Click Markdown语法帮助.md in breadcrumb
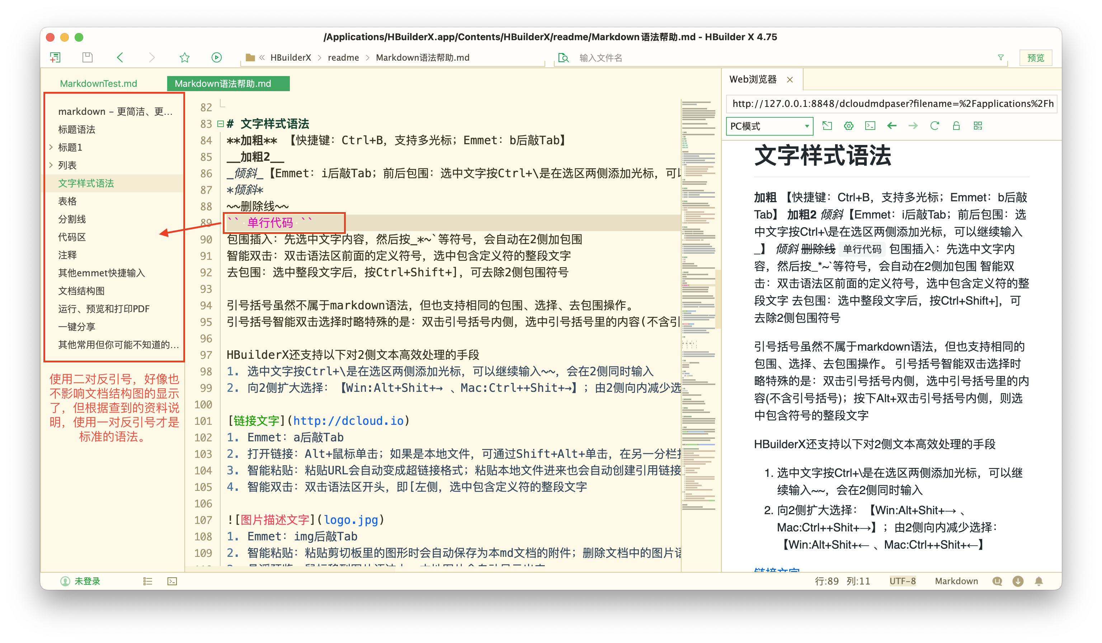 click(423, 58)
